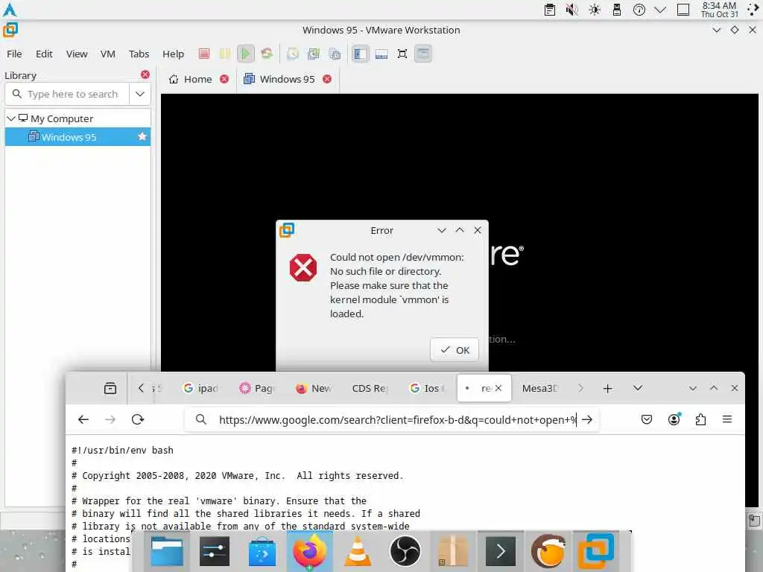Reload the Firefox page
This screenshot has width=763, height=572.
point(138,419)
